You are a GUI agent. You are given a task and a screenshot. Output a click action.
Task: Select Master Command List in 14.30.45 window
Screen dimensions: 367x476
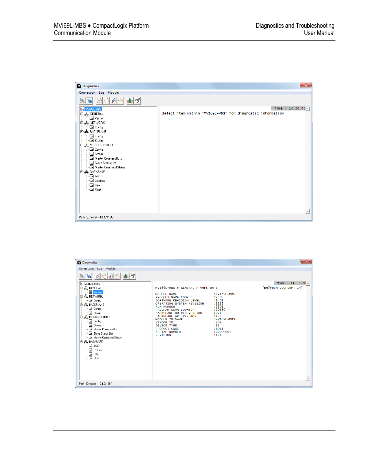[108, 158]
